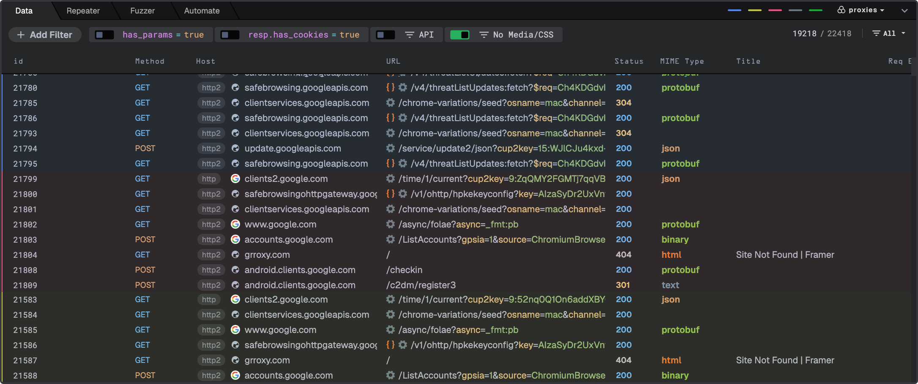
Task: Collapse the top bar with the chevron
Action: tap(904, 10)
